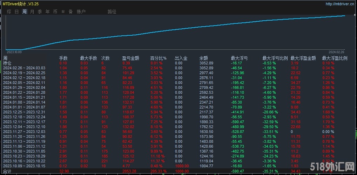
Task: Click balance 2709.42 cell
Action: coord(206,87)
